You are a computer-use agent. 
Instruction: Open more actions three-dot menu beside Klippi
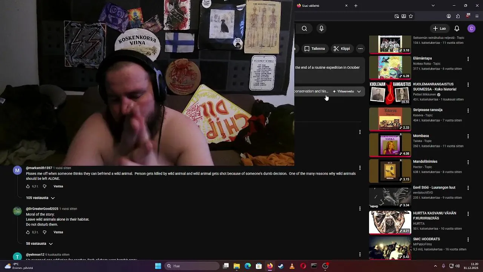coord(360,48)
